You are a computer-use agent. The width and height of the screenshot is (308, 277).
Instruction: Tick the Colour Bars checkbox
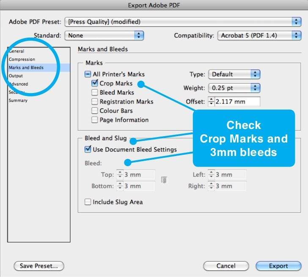(94, 110)
